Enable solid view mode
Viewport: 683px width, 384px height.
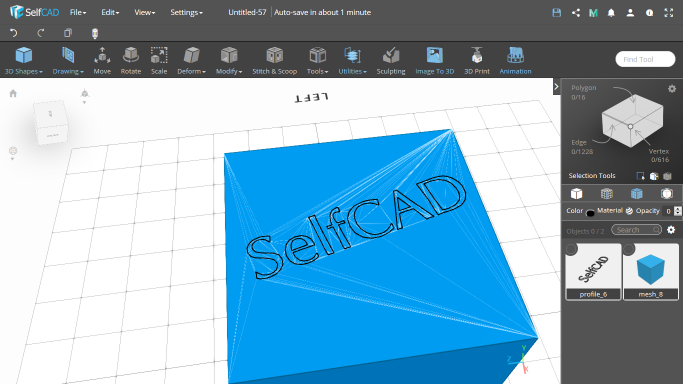(x=576, y=193)
